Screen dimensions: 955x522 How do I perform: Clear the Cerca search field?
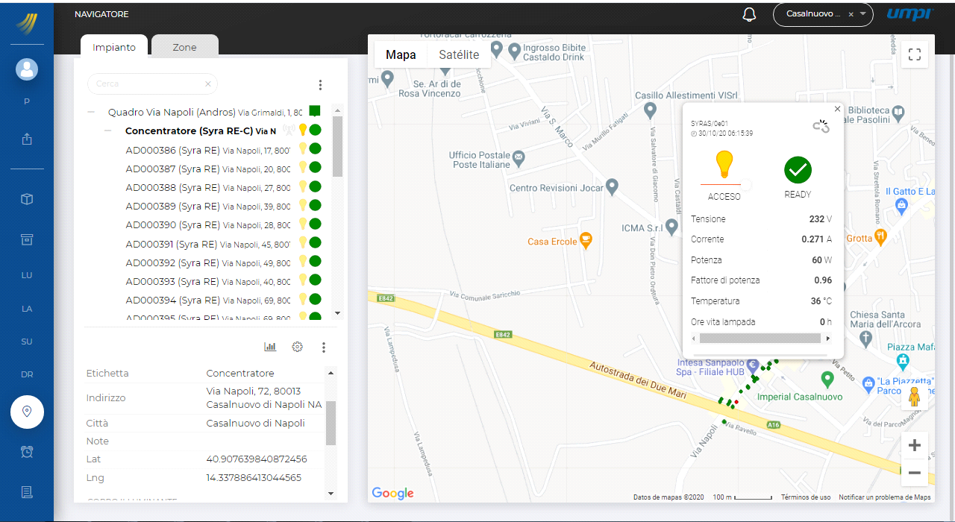point(208,84)
